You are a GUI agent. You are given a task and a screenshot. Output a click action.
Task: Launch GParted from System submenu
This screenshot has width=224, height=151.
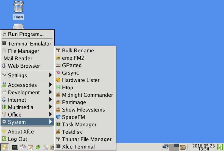coord(72,65)
